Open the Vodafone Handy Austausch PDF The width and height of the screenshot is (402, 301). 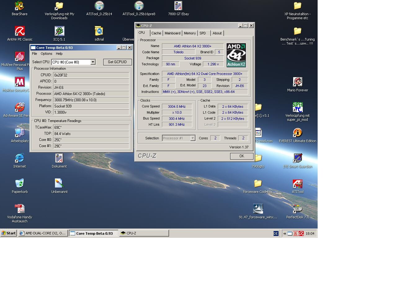[20, 209]
